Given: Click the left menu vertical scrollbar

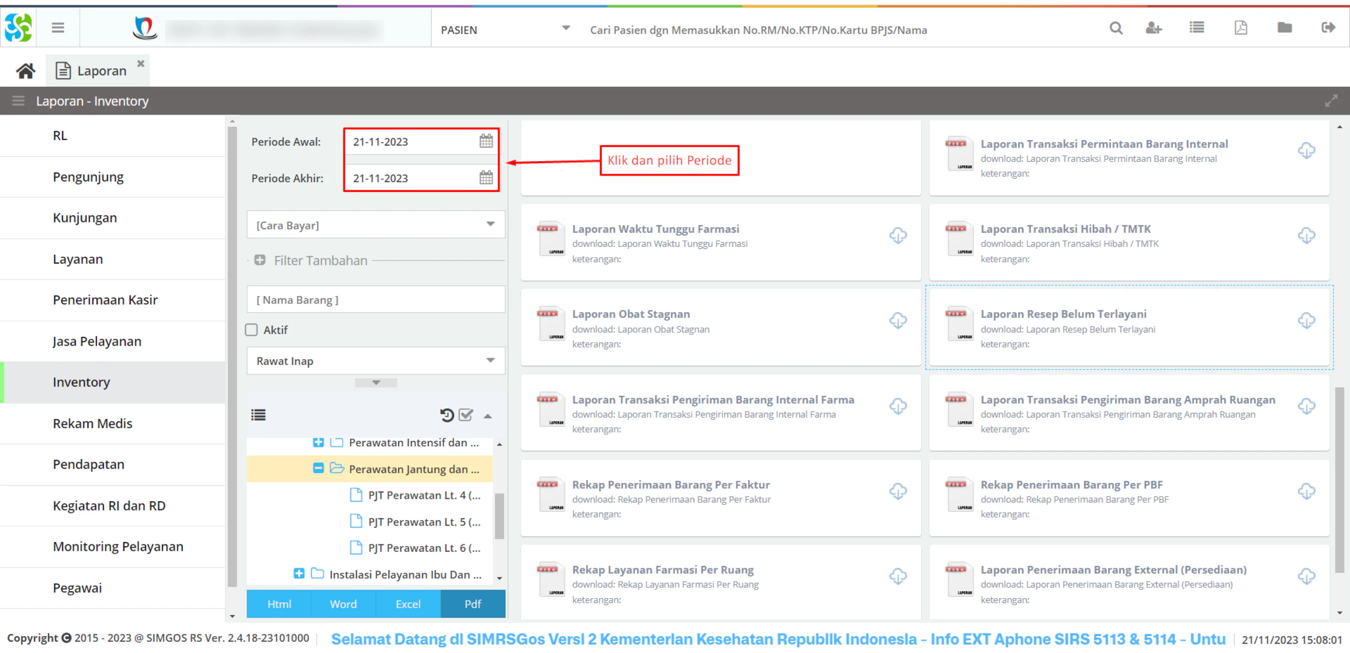Looking at the screenshot, I should [232, 356].
